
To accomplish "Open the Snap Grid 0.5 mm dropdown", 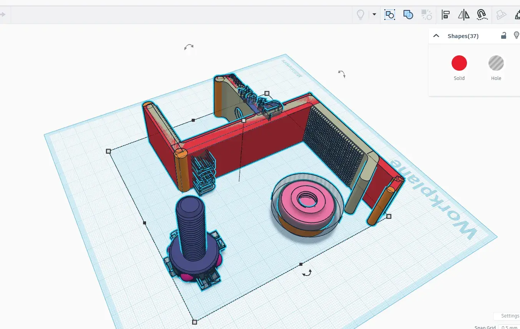I will (x=510, y=327).
